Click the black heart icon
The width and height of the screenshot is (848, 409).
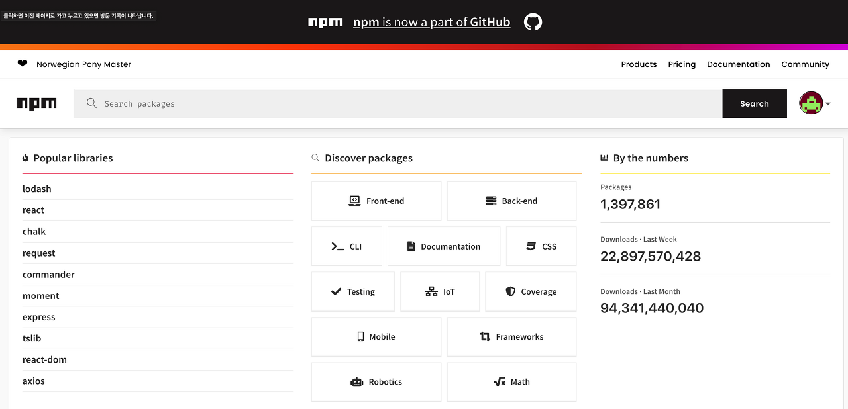(x=23, y=64)
